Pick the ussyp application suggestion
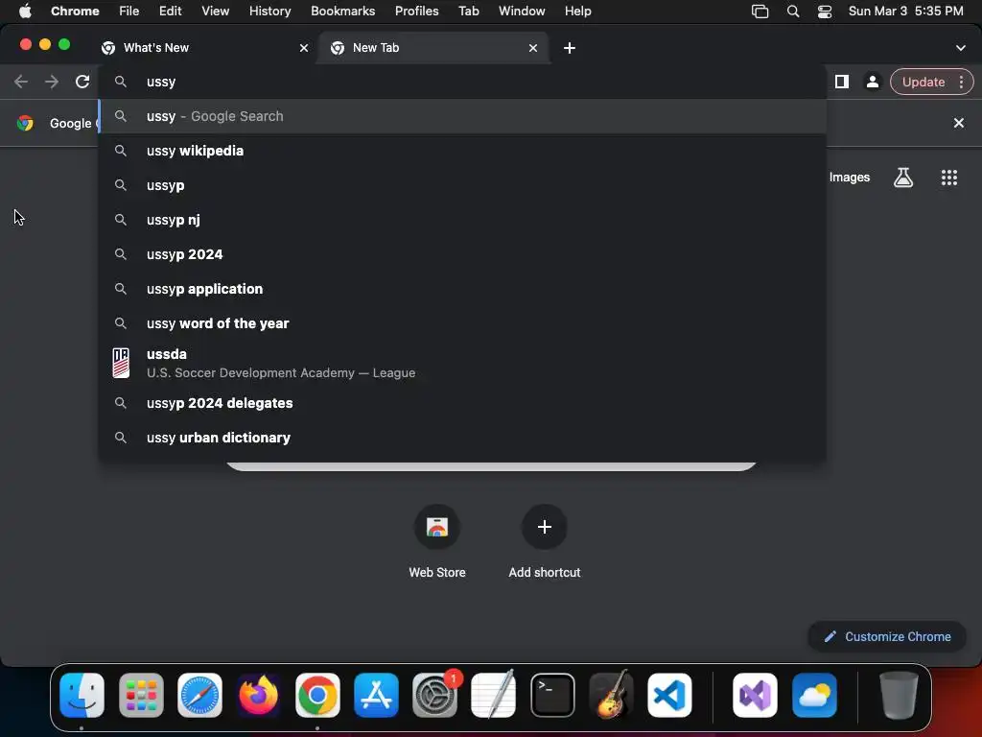This screenshot has width=982, height=737. (x=462, y=288)
